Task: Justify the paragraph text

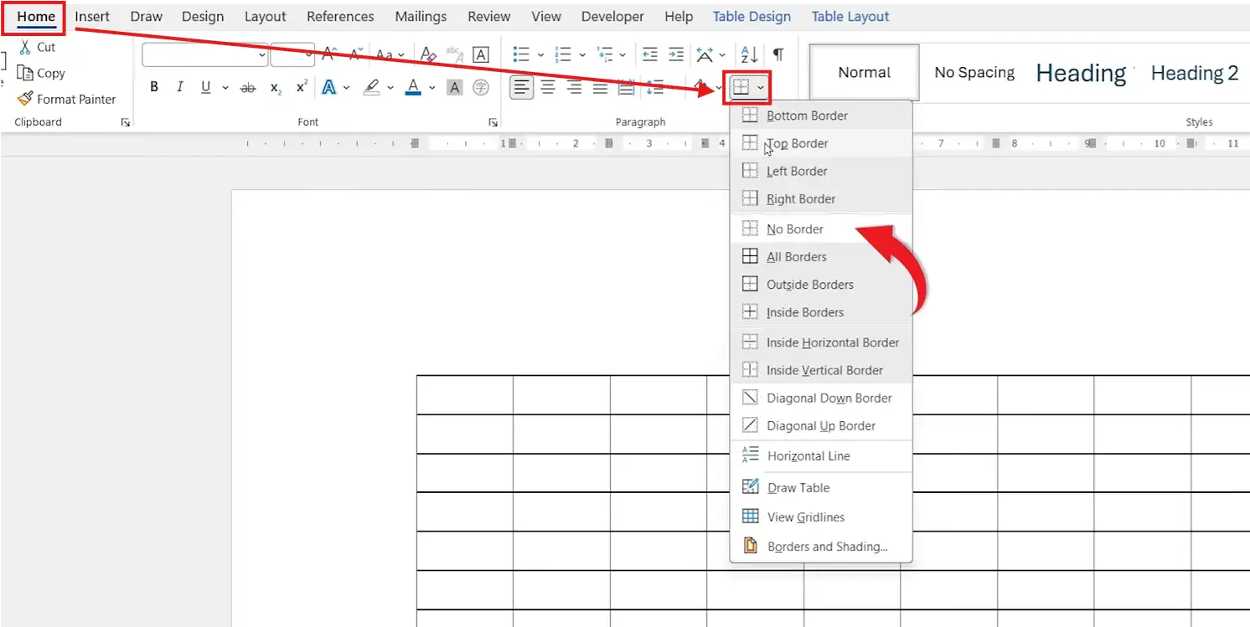Action: [x=601, y=87]
